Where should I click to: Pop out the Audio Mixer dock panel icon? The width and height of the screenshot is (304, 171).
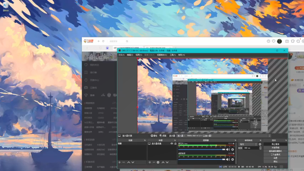pyautogui.click(x=236, y=140)
